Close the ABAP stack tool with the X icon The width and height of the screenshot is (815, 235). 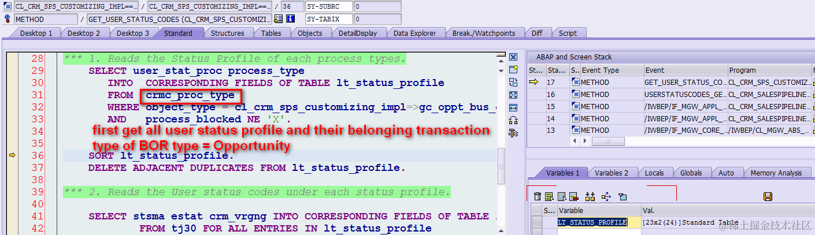coord(513,57)
